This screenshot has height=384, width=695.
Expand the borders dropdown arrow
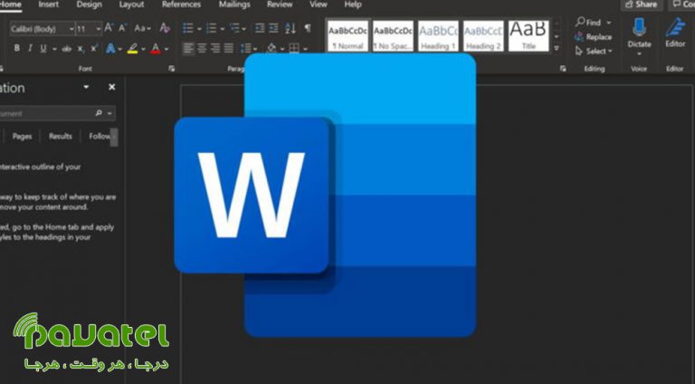305,49
